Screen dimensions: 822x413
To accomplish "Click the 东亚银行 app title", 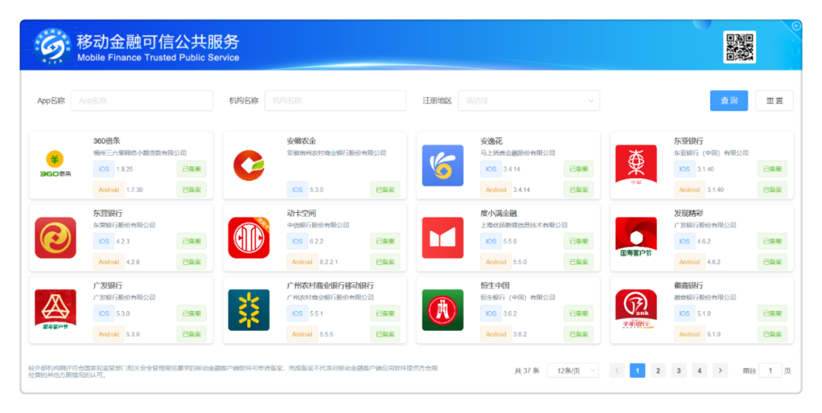I will click(x=688, y=141).
